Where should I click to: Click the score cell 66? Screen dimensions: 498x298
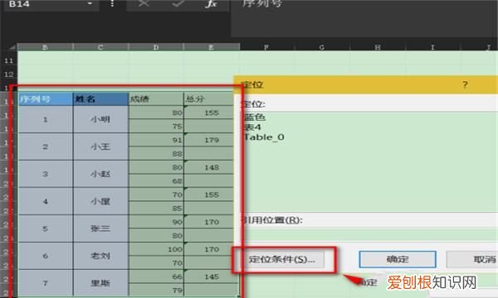coord(156,276)
